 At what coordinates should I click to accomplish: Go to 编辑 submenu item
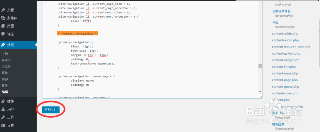tap(5, 92)
